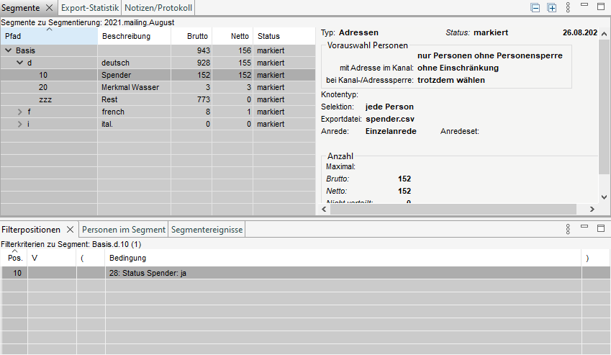The image size is (611, 355).
Task: Close the Segmente tab
Action: coord(49,8)
